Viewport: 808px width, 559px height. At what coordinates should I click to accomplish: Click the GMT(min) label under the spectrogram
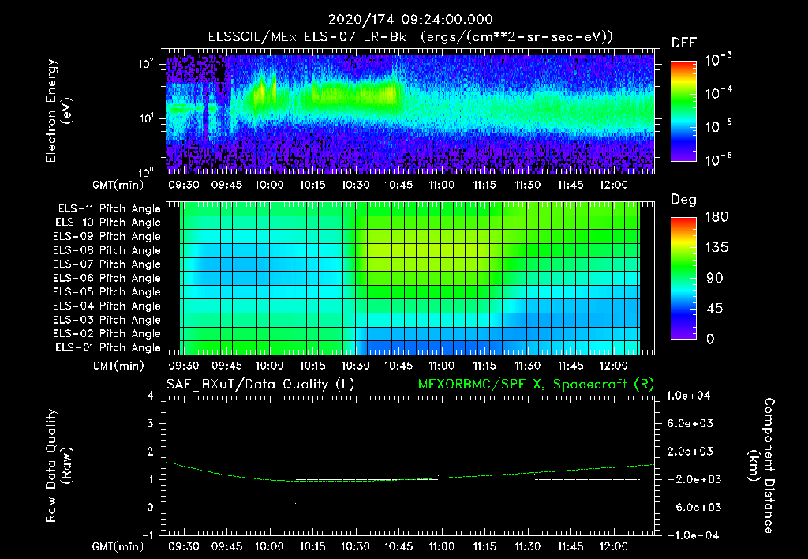118,185
